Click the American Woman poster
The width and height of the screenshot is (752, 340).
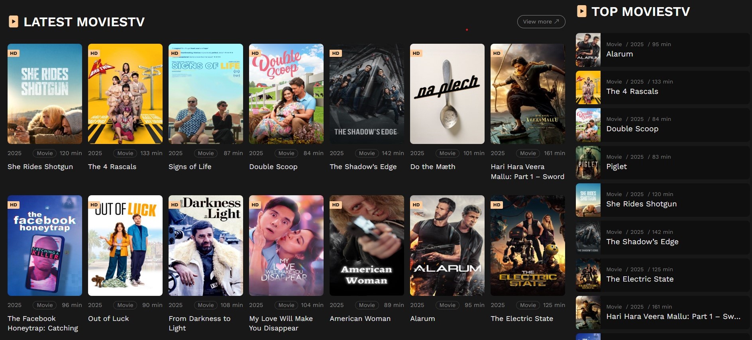coord(367,245)
